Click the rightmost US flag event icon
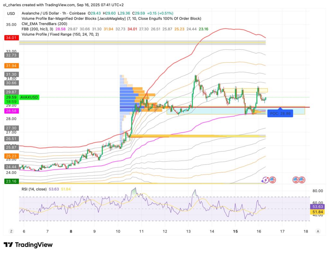329x254 pixels. (x=302, y=180)
